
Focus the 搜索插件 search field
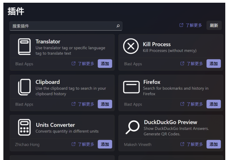coord(66,26)
